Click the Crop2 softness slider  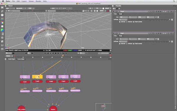coord(148,20)
